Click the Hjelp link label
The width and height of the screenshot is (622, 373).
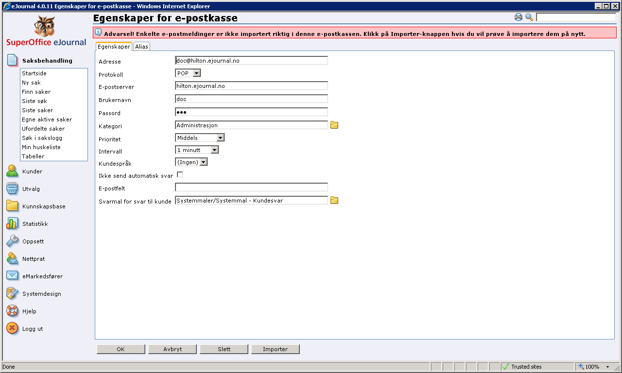point(29,311)
